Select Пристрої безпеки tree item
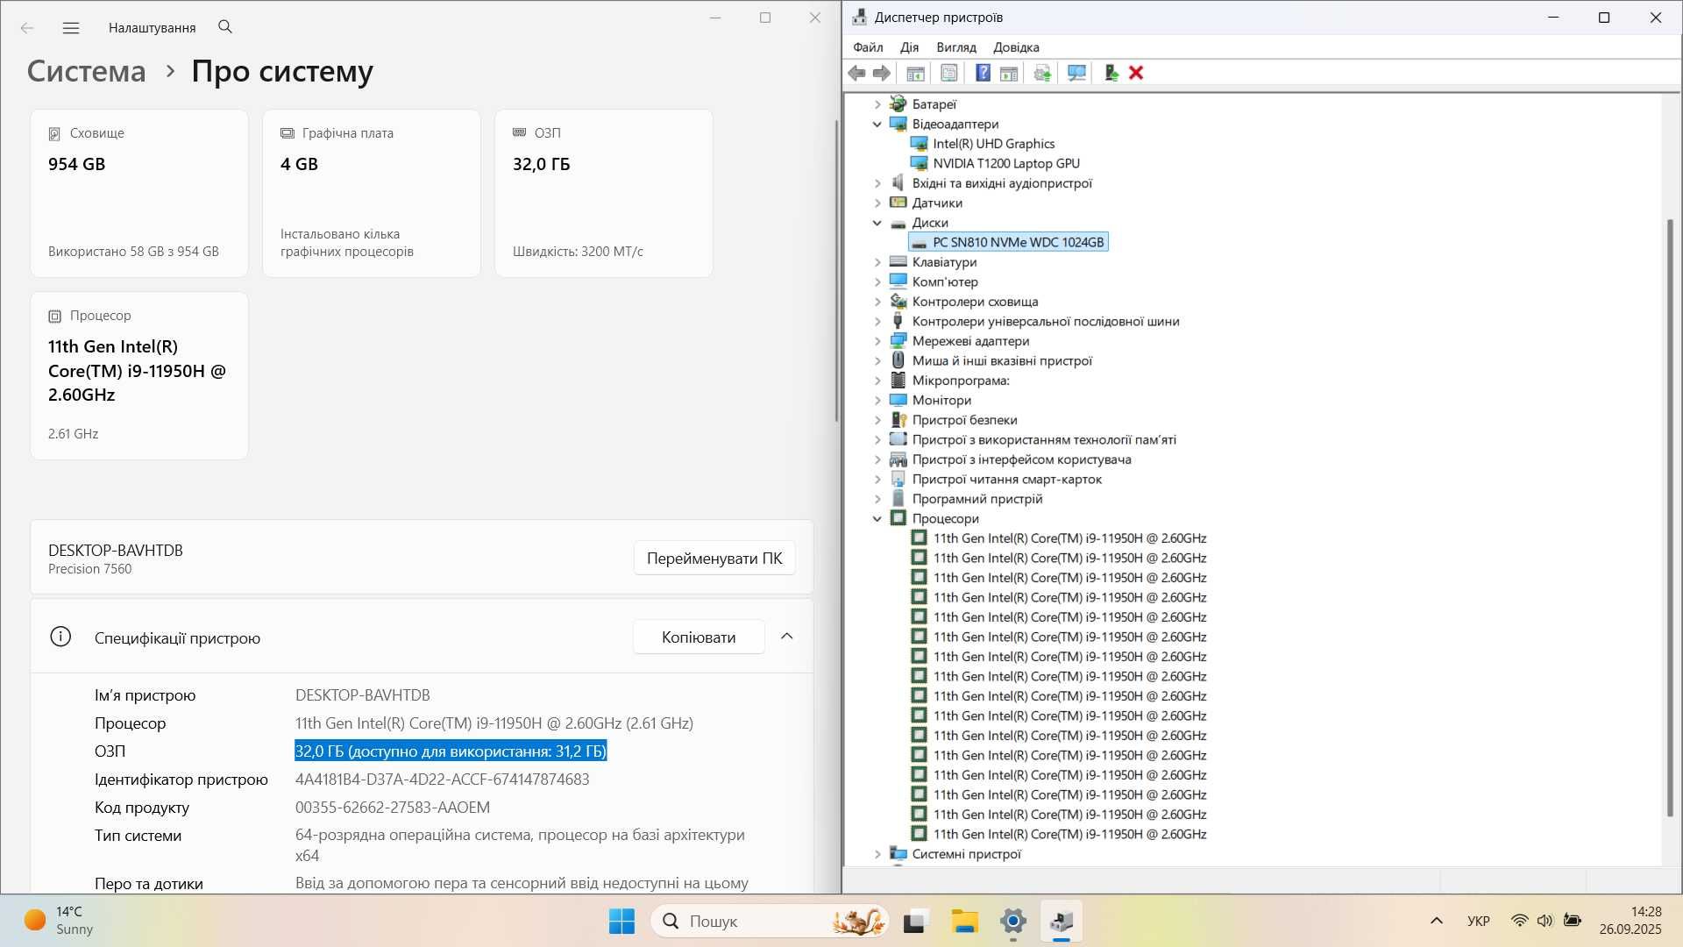1683x947 pixels. point(964,420)
